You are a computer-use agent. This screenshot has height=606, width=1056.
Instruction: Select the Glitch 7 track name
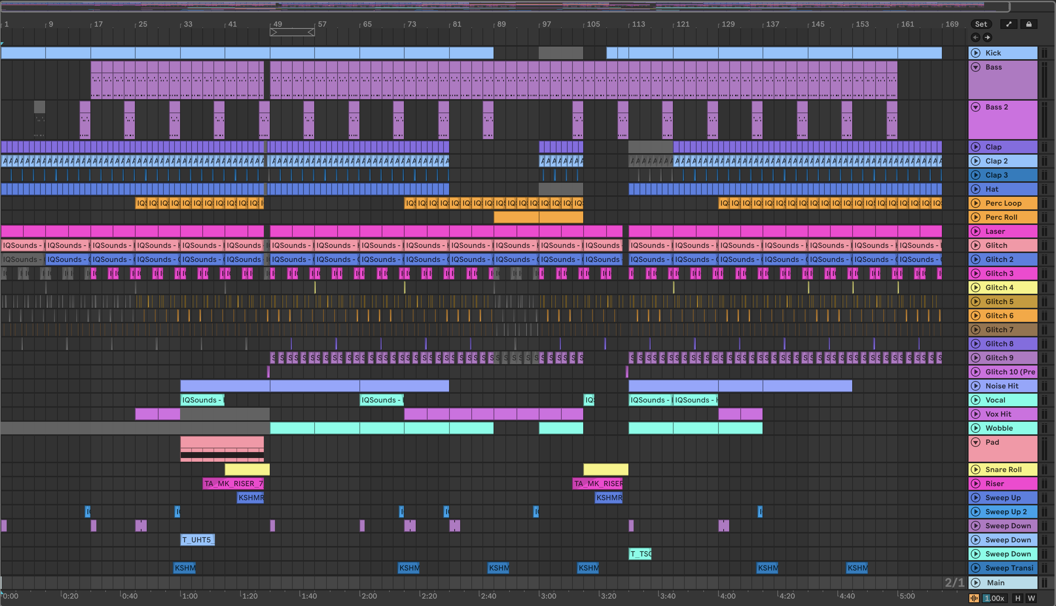999,330
